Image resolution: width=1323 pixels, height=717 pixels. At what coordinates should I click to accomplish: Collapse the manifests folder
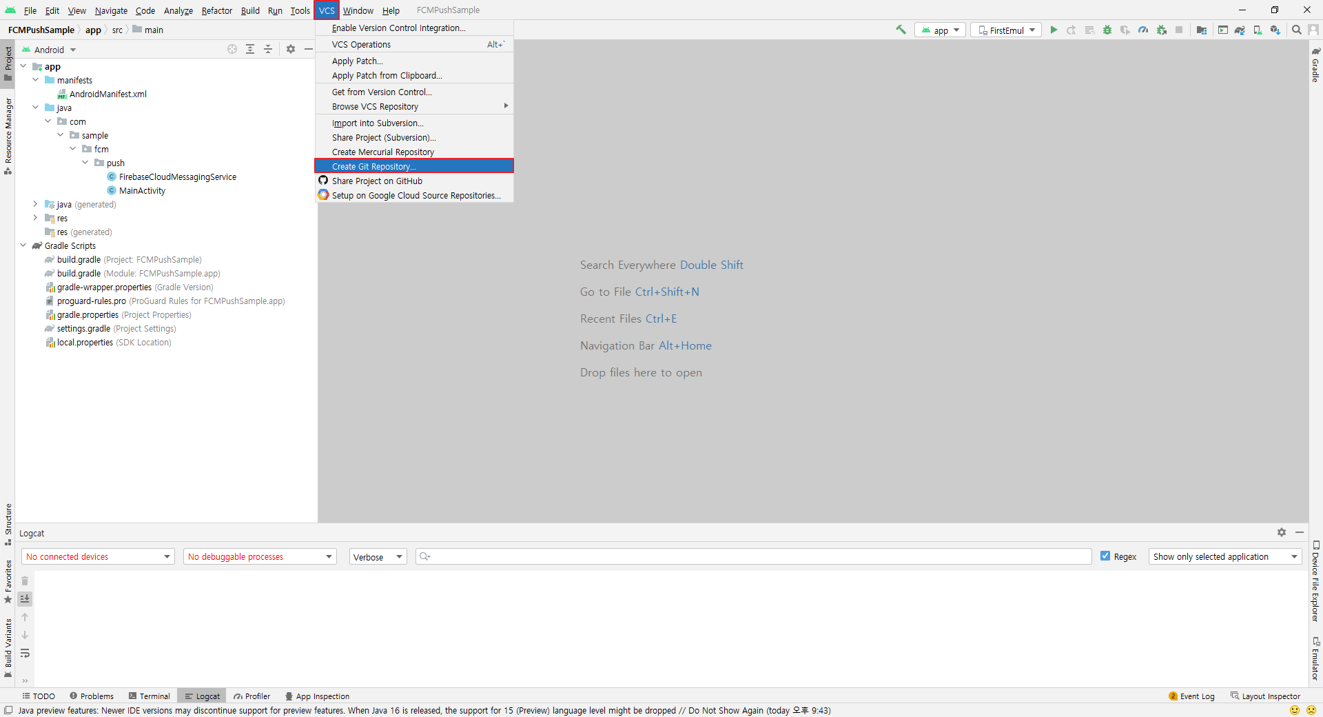click(36, 80)
